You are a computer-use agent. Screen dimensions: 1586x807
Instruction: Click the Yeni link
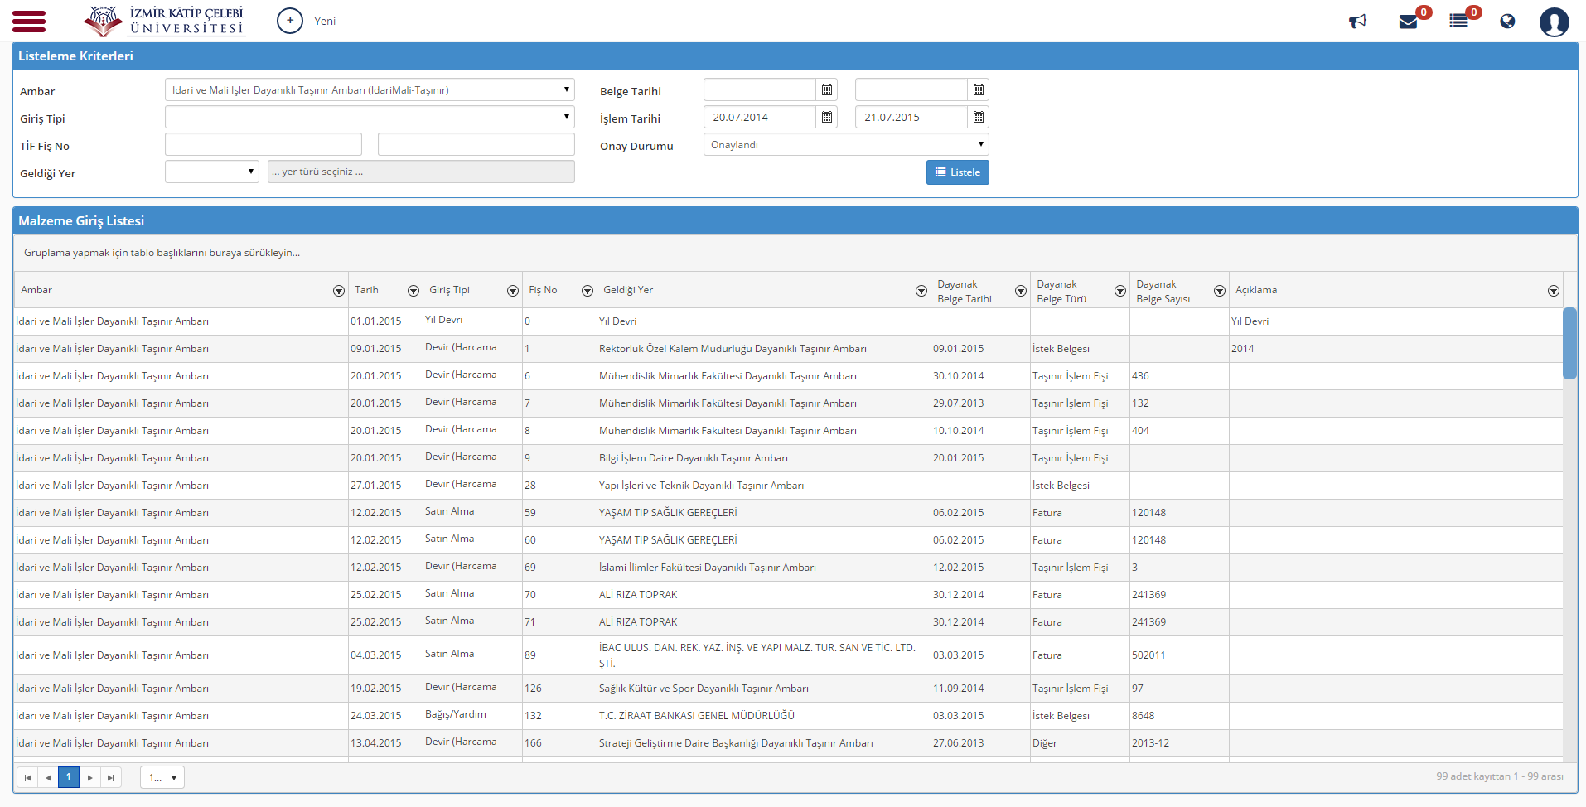coord(325,21)
